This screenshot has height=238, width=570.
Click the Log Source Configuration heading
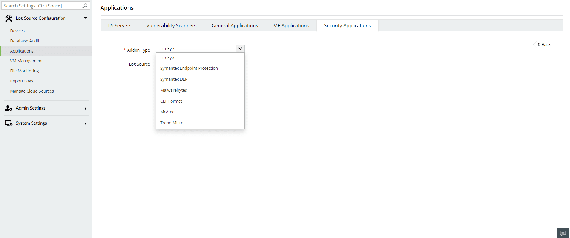(41, 18)
